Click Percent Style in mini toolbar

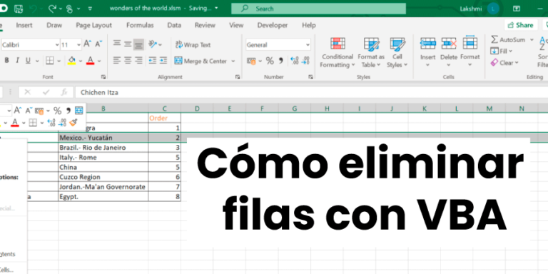click(x=57, y=111)
